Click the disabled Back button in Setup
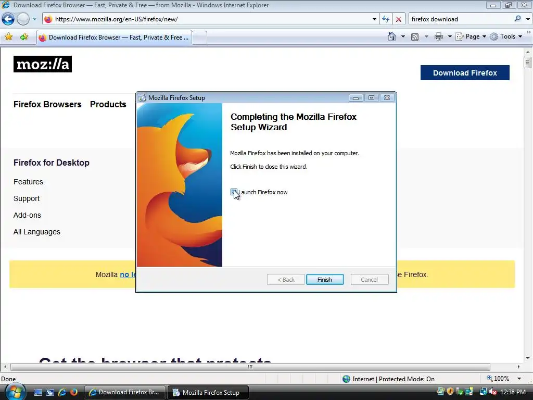This screenshot has height=400, width=533. pyautogui.click(x=286, y=280)
